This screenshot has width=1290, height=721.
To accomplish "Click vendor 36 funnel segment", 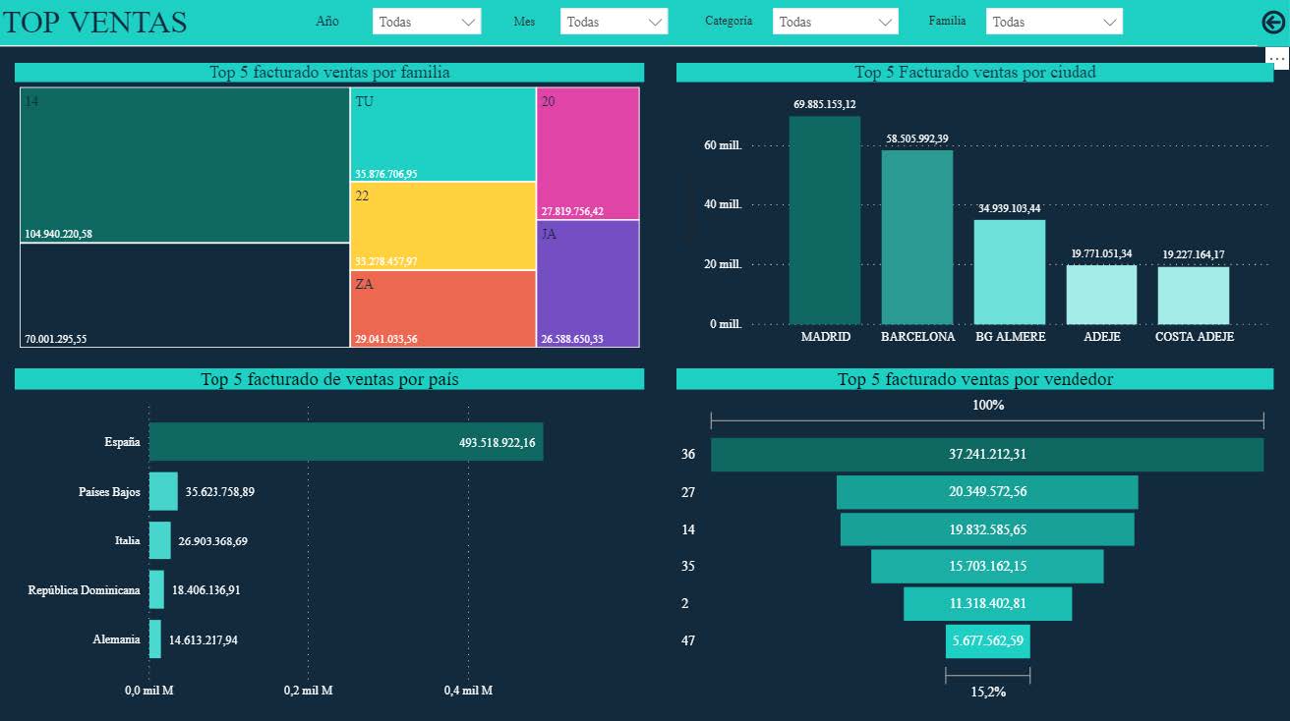I will [986, 455].
